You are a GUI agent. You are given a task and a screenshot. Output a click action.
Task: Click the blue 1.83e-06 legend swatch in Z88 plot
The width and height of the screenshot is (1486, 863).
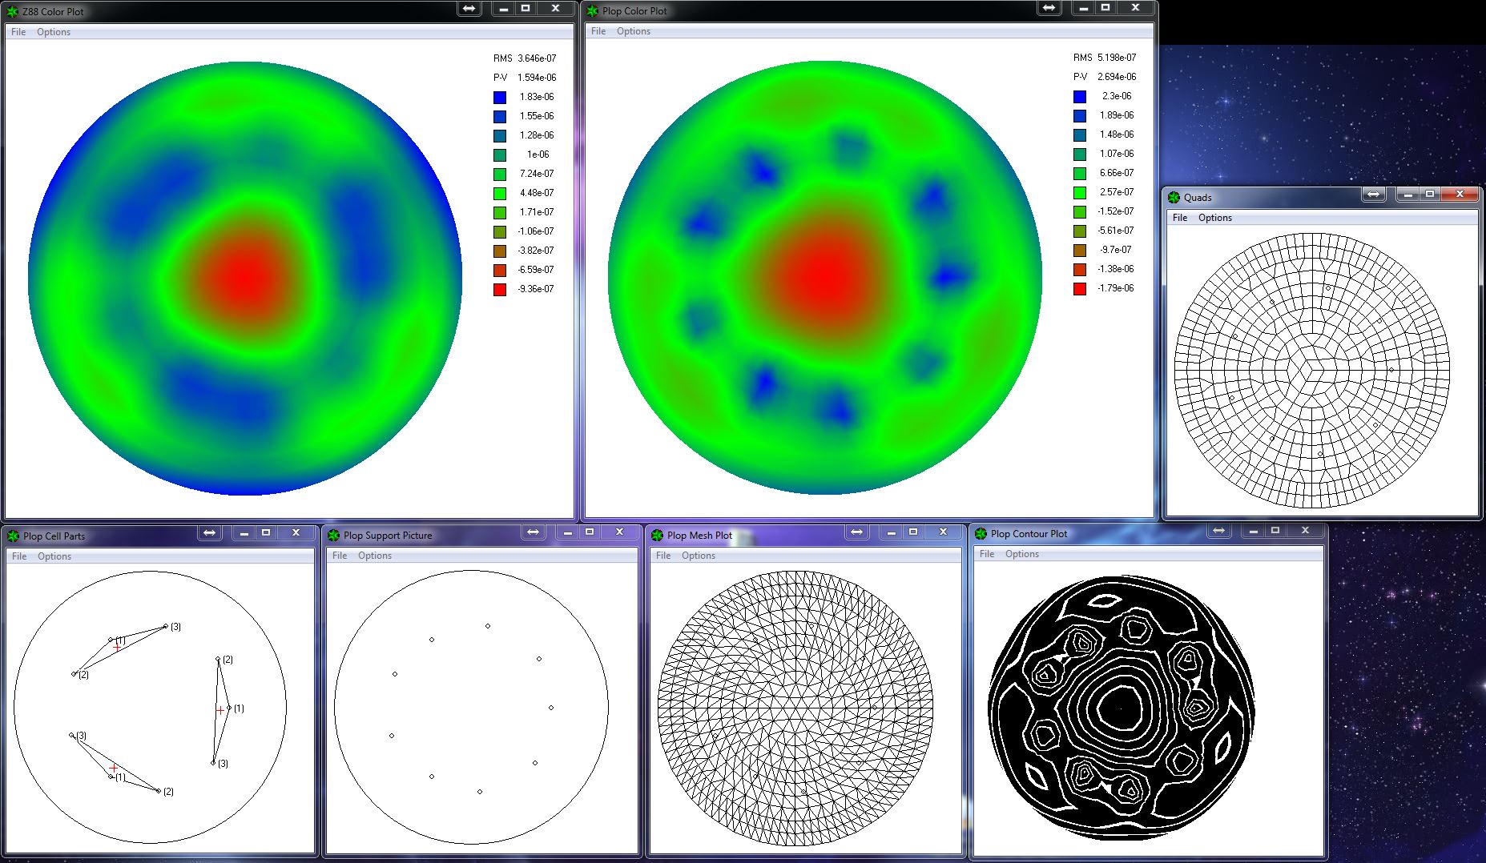[x=500, y=97]
